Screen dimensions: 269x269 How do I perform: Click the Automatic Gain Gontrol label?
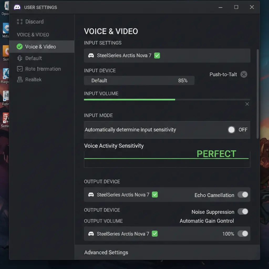point(206,221)
